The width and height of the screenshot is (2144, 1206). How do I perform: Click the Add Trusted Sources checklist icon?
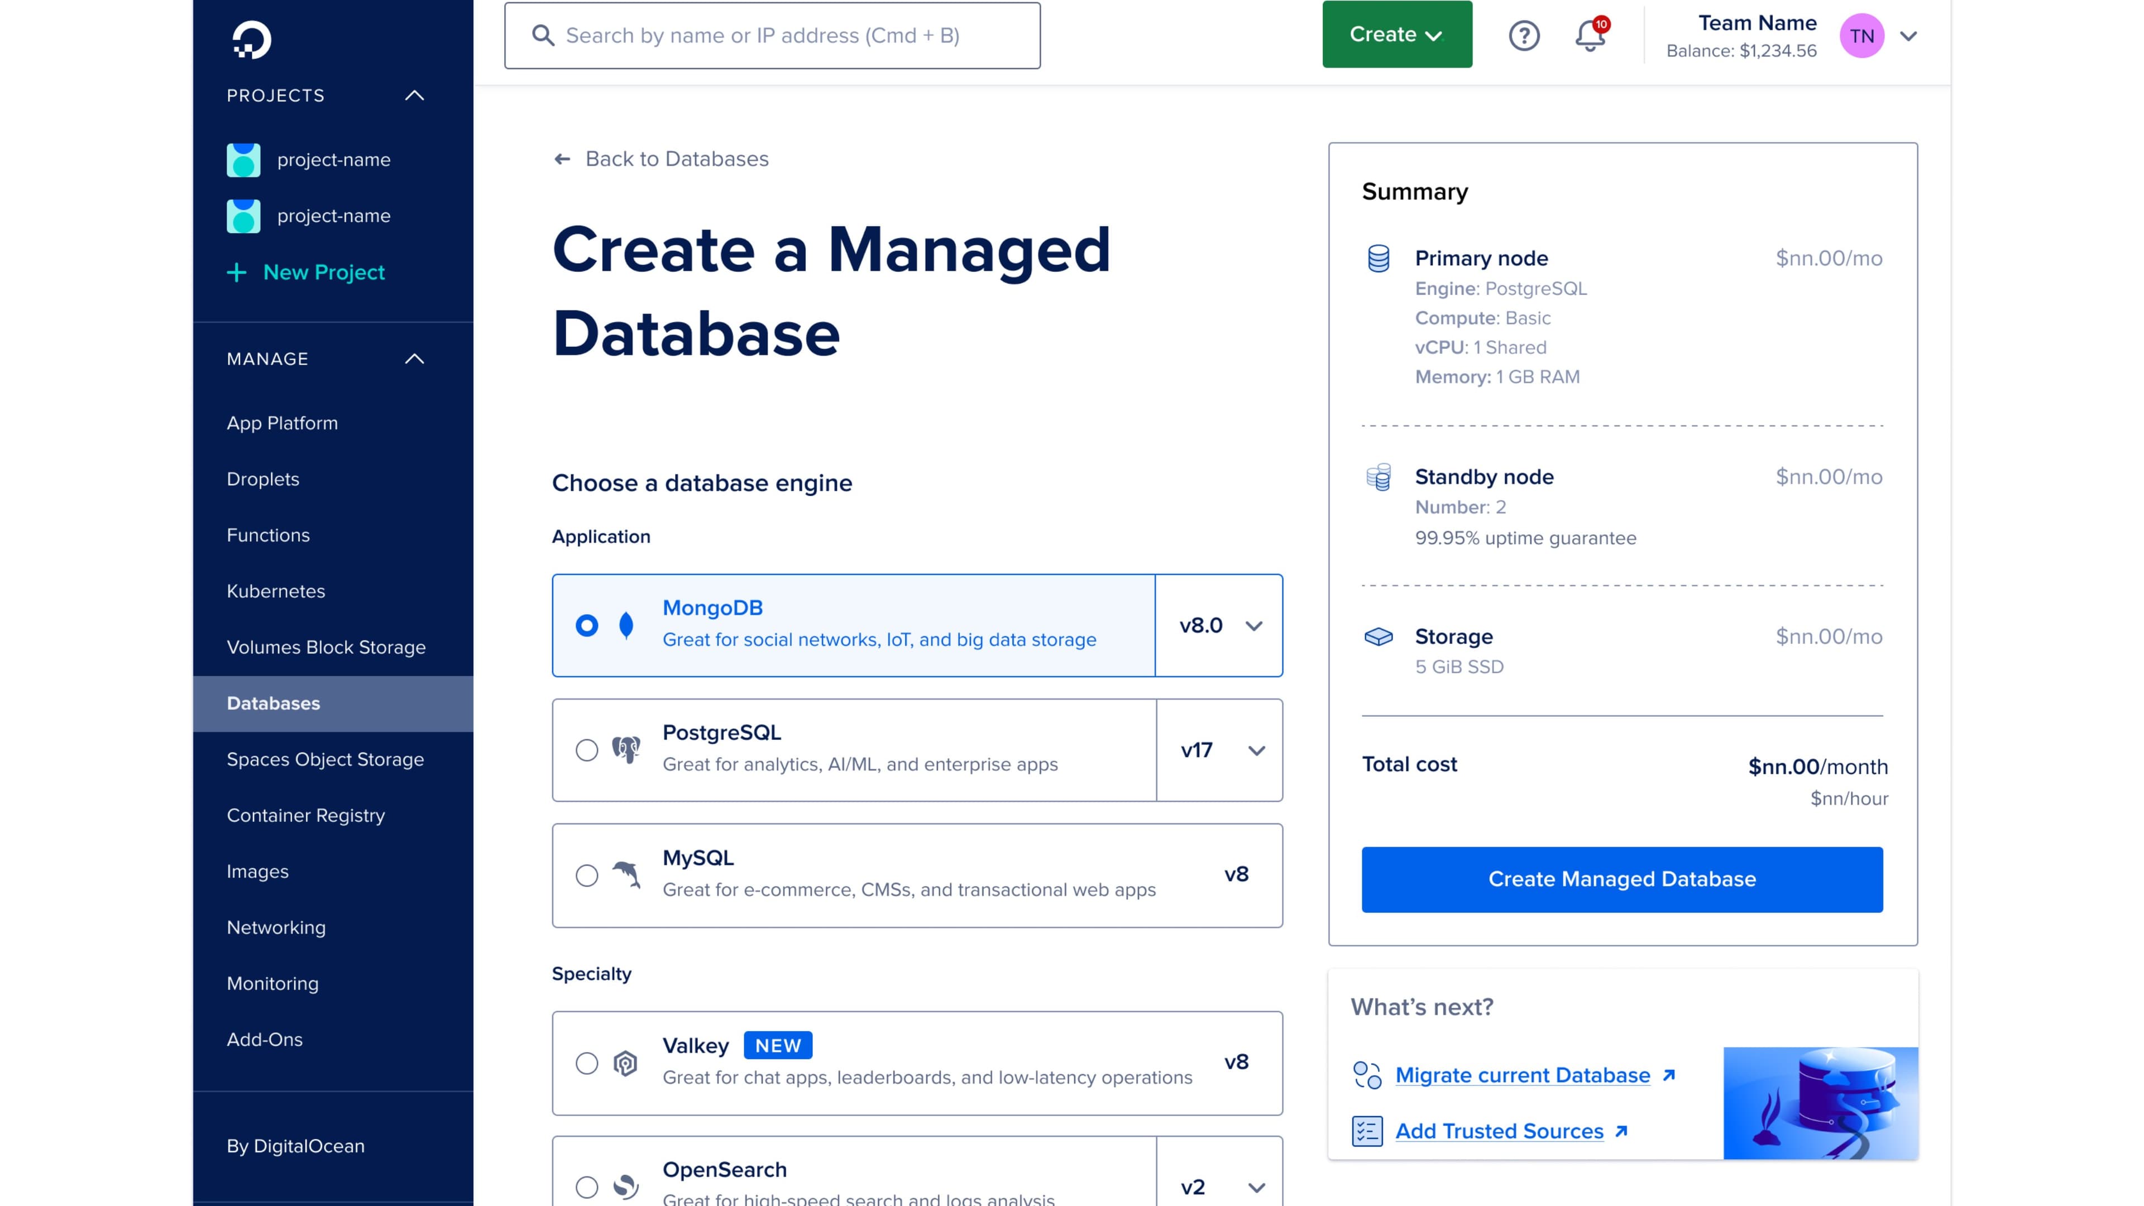tap(1367, 1131)
